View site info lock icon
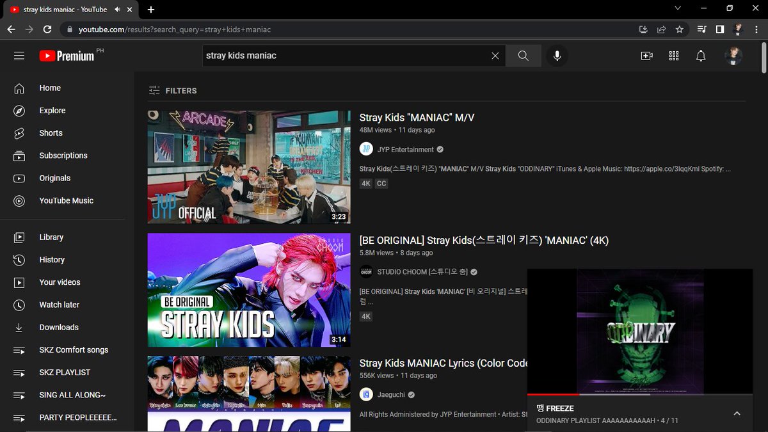 click(x=69, y=29)
